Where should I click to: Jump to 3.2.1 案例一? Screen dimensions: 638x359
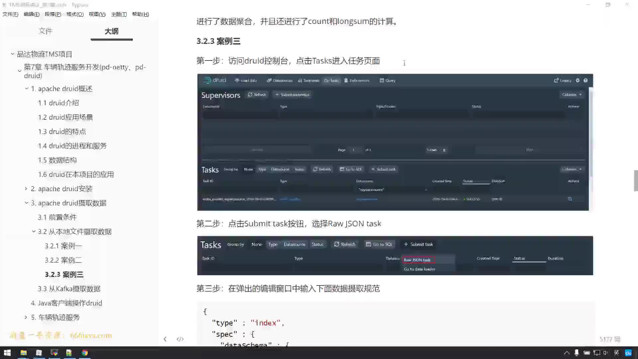pyautogui.click(x=63, y=246)
